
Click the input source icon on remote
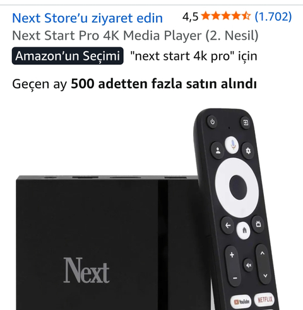[x=246, y=122]
